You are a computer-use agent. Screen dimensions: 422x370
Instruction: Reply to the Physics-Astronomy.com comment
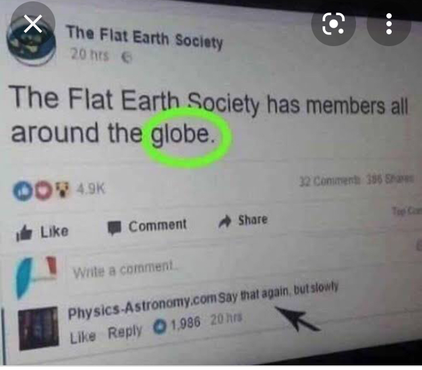tap(125, 332)
